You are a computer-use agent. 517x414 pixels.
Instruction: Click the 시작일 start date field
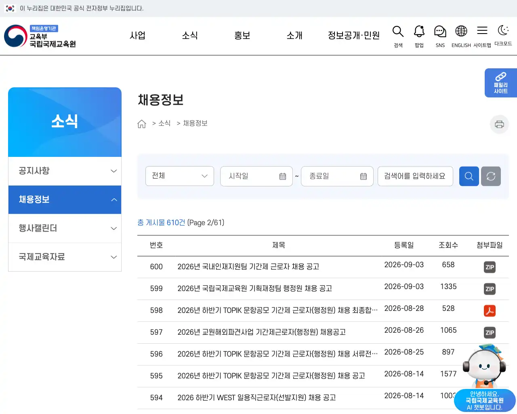[256, 176]
